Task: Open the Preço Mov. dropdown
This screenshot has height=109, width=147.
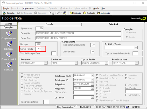Action: tap(92, 88)
